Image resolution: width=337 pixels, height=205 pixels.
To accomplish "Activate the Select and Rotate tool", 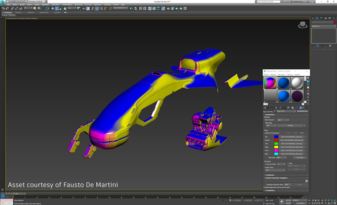I will point(57,9).
